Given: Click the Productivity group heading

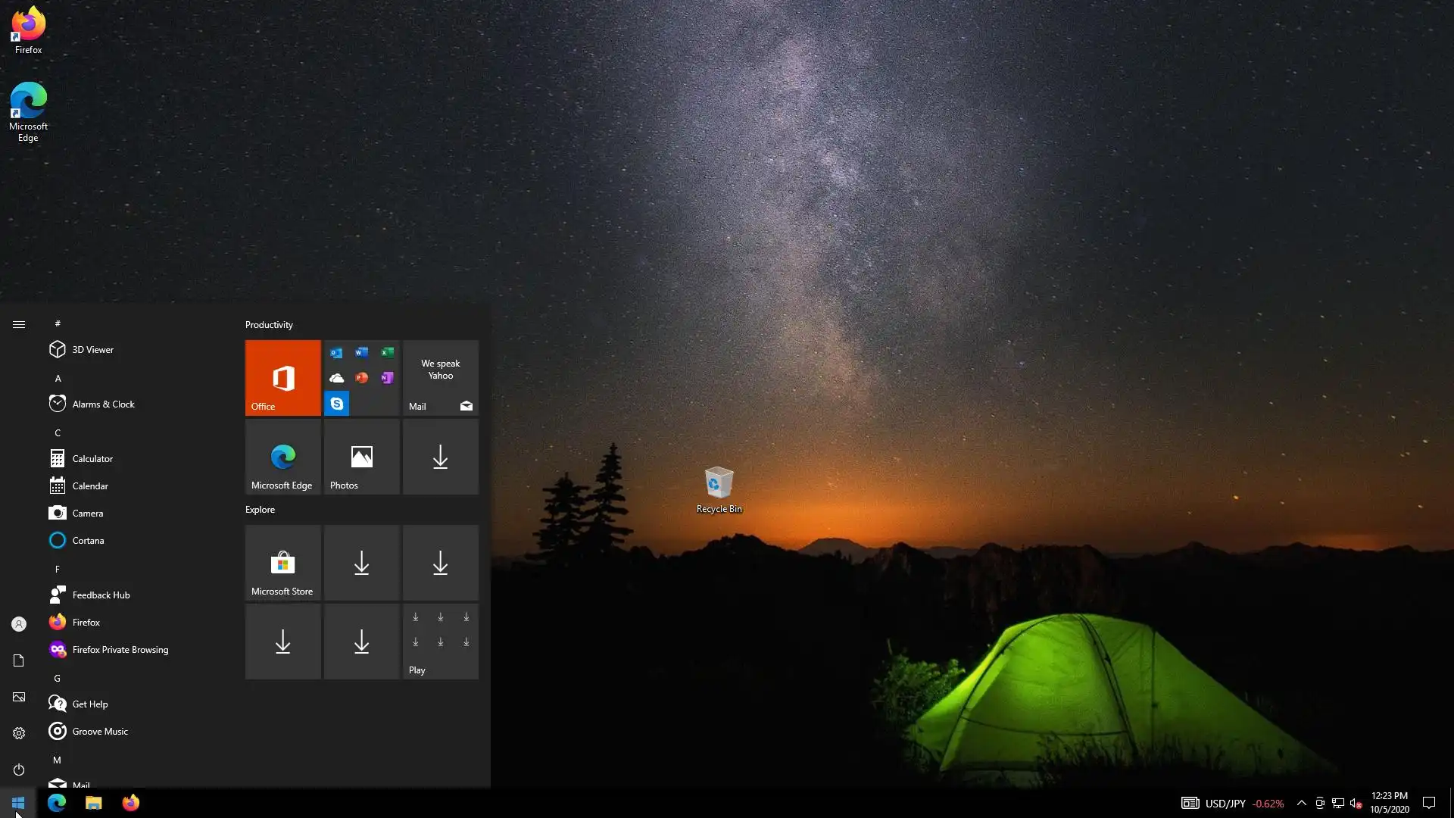Looking at the screenshot, I should (269, 324).
